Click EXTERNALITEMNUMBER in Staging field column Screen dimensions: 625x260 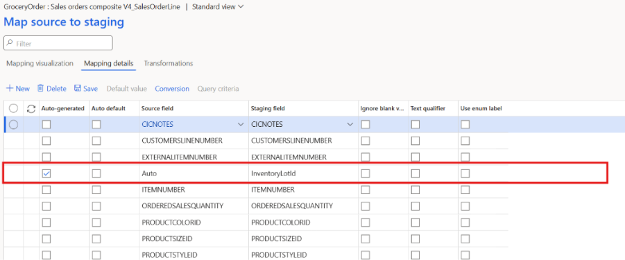coord(289,157)
